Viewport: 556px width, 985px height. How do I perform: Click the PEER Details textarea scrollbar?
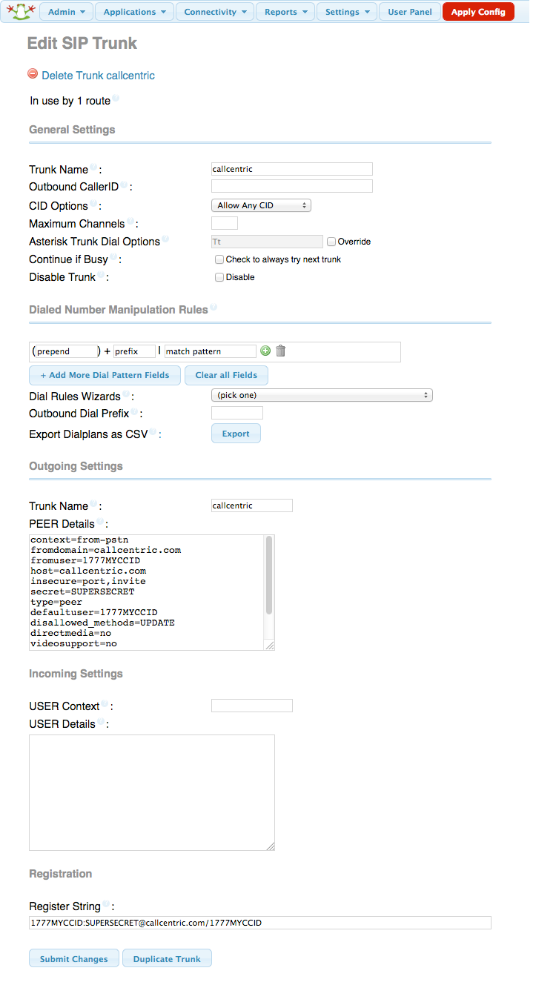269,575
